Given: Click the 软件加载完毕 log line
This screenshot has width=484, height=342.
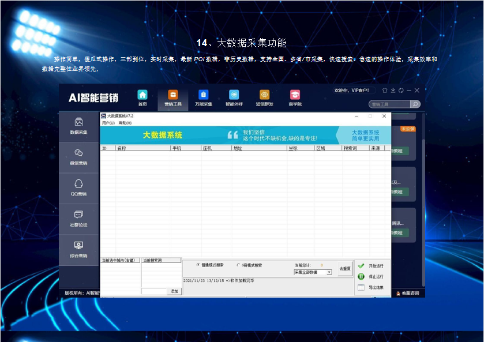Looking at the screenshot, I should click(x=219, y=280).
